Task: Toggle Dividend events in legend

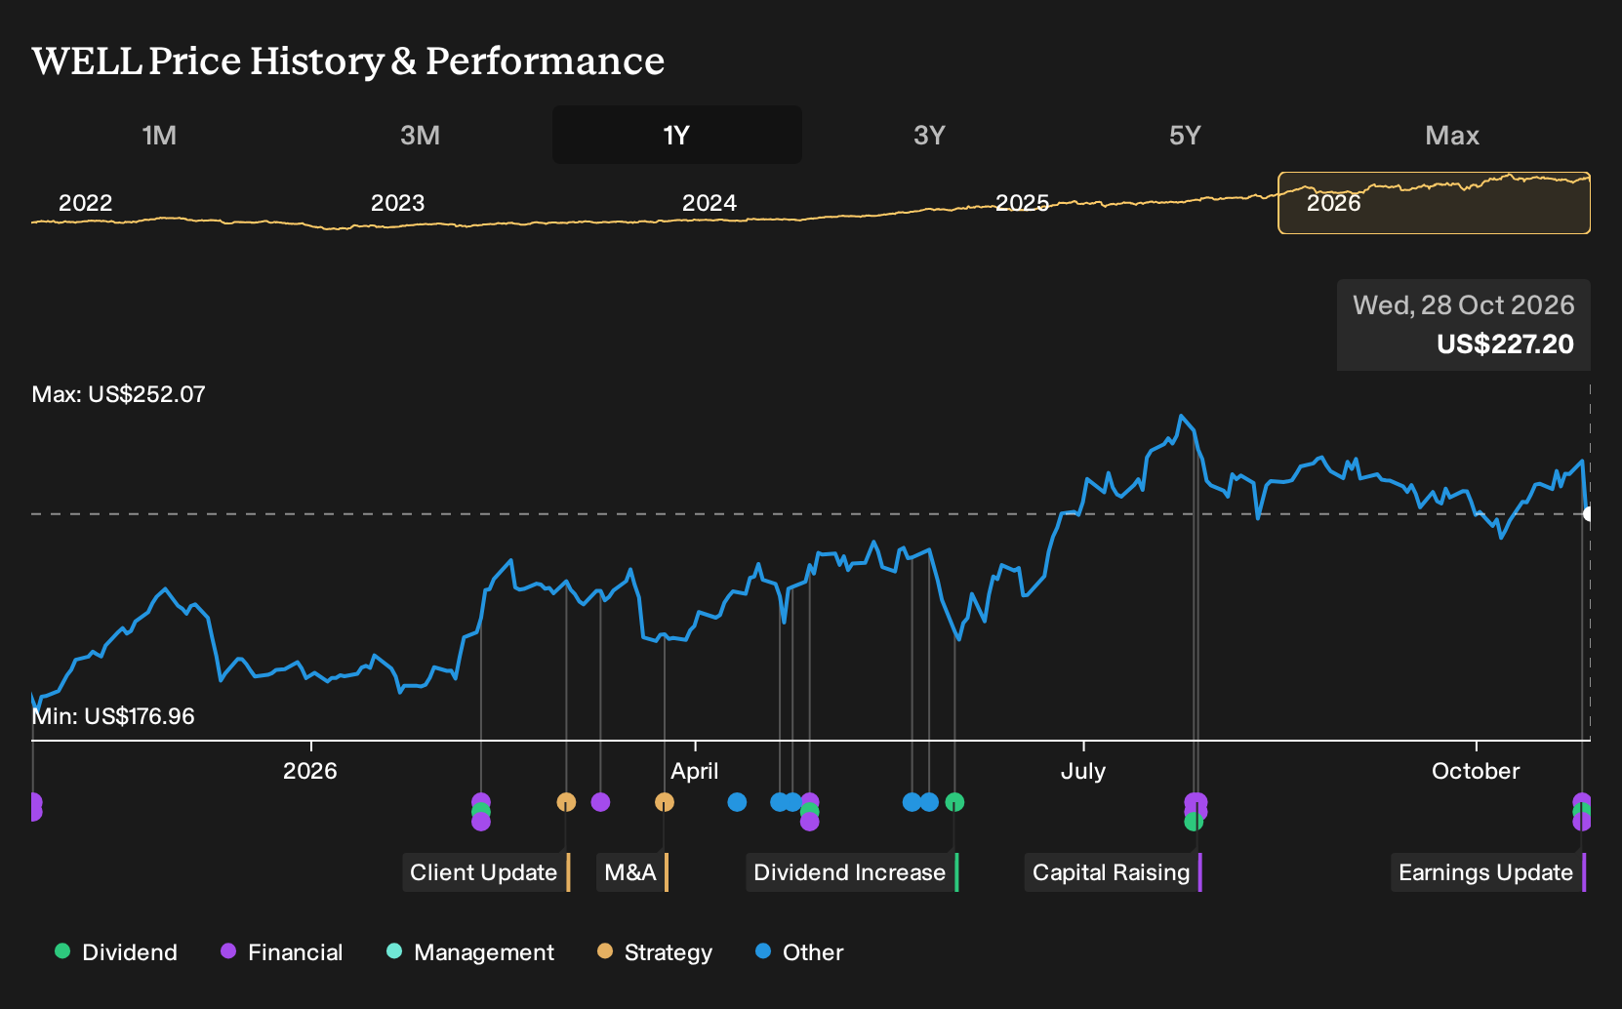Action: click(116, 952)
